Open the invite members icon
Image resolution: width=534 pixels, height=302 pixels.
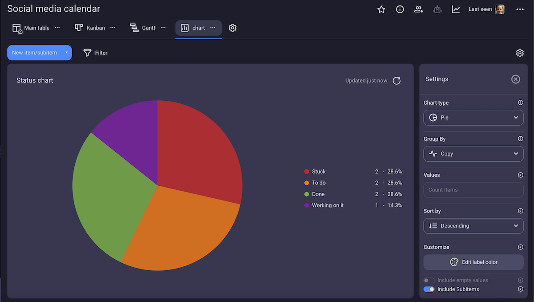coord(418,9)
